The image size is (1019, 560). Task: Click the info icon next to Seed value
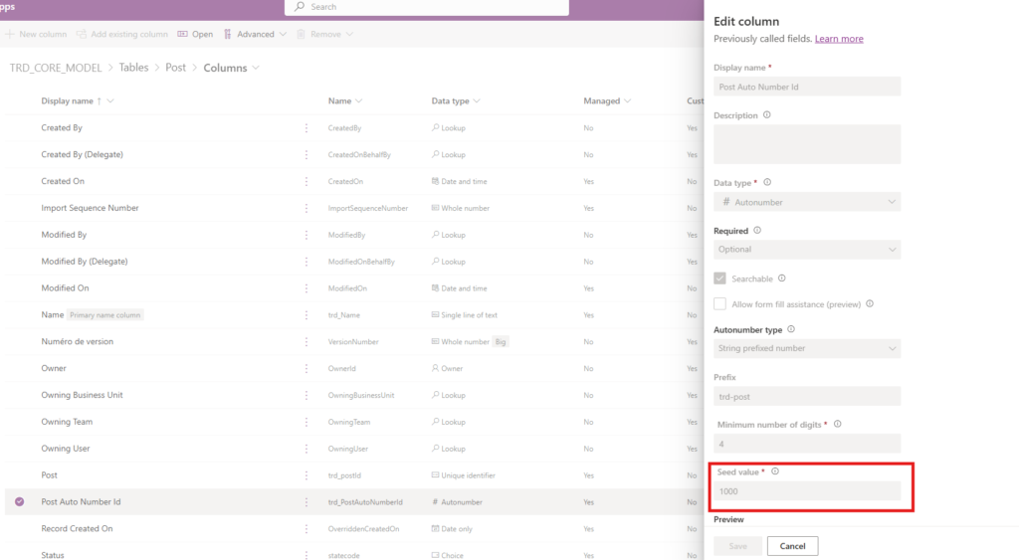point(774,471)
